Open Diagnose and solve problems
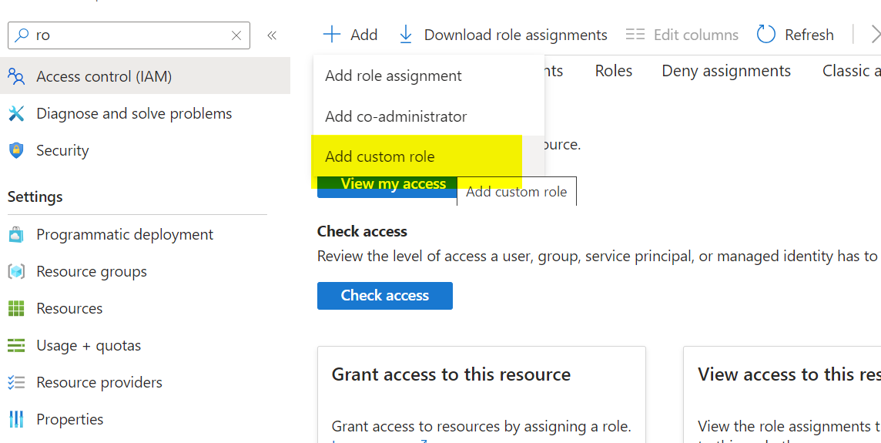This screenshot has width=881, height=443. tap(134, 113)
